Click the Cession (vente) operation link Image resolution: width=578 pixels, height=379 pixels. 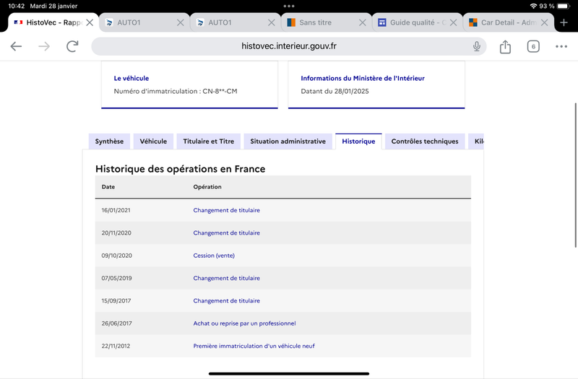214,256
